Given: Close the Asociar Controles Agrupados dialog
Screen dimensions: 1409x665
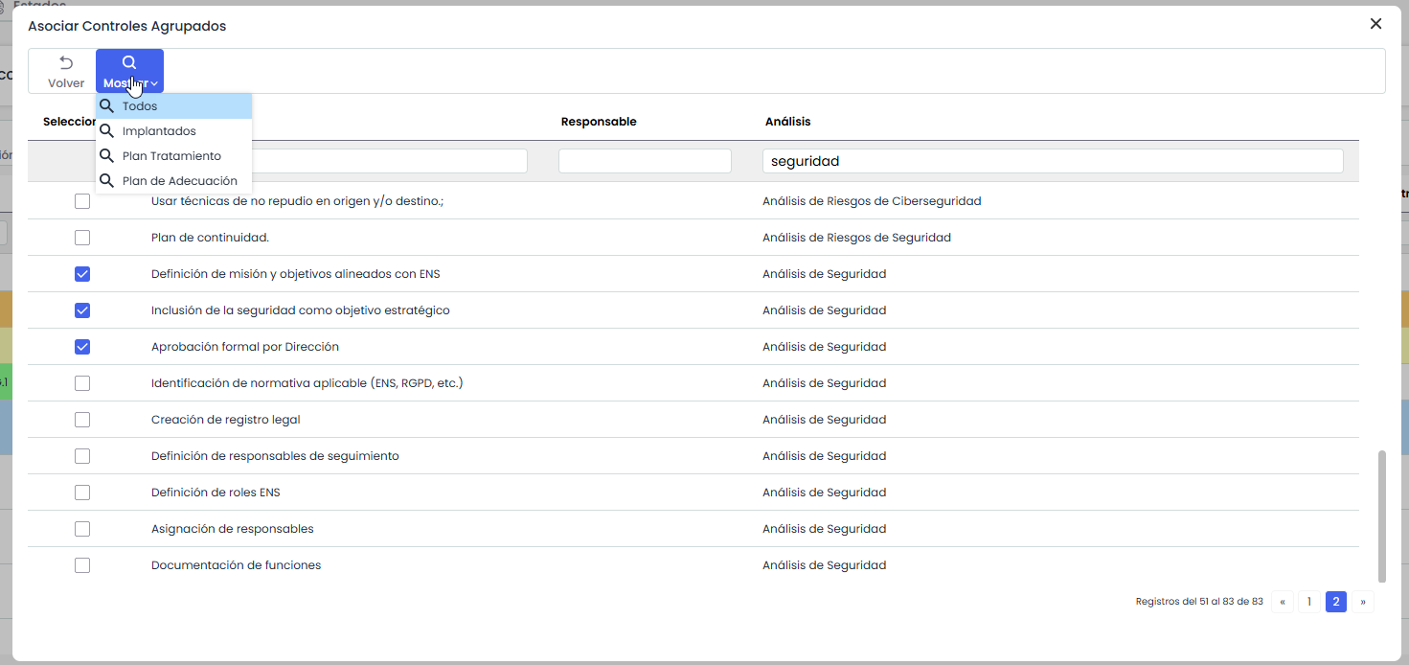Looking at the screenshot, I should pos(1375,24).
